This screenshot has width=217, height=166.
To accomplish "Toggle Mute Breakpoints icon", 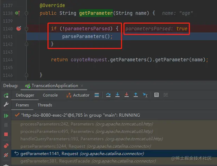I will click(x=6, y=155).
